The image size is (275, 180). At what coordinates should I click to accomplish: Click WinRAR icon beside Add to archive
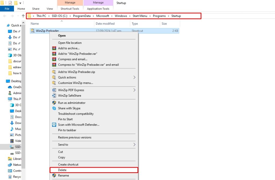[x=54, y=48]
